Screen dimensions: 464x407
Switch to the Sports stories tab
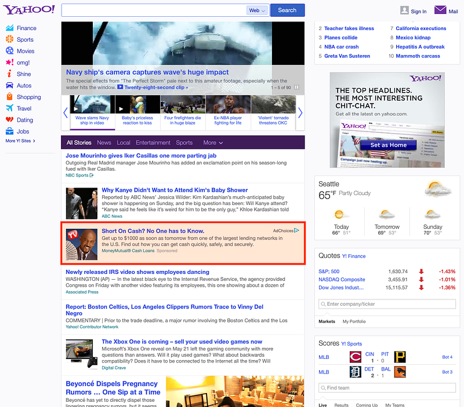click(x=184, y=142)
